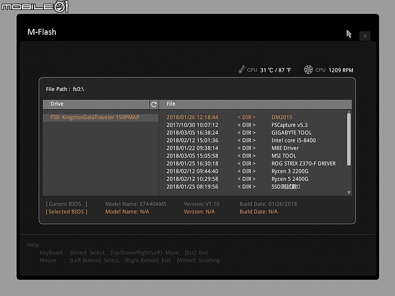Click Selected BIOS Build Date: N/A
The height and width of the screenshot is (296, 395).
(258, 212)
